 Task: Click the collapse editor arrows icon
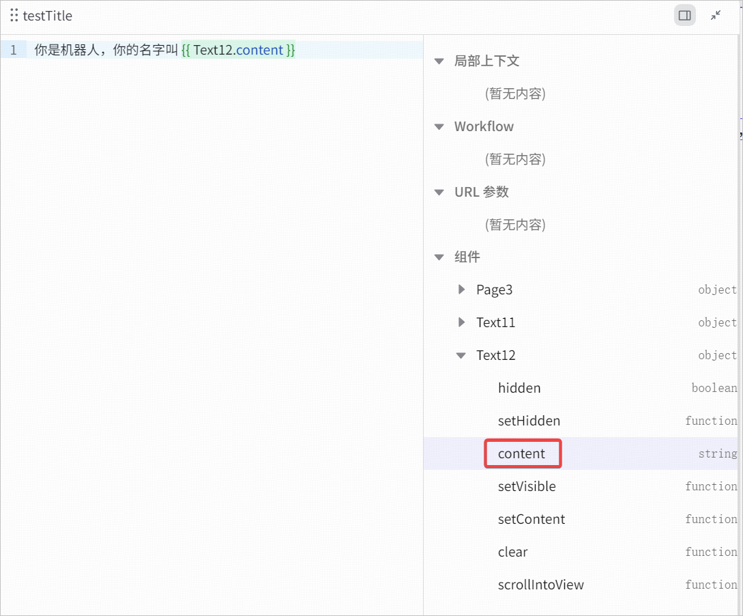point(716,16)
